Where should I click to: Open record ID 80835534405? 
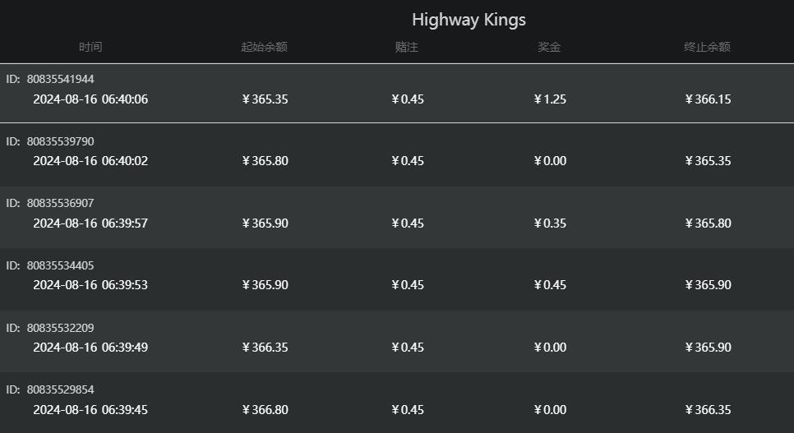pyautogui.click(x=61, y=265)
